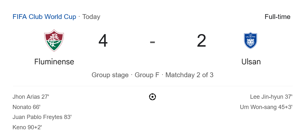Click the Ulsan HD team logo
305x137 pixels.
click(251, 41)
